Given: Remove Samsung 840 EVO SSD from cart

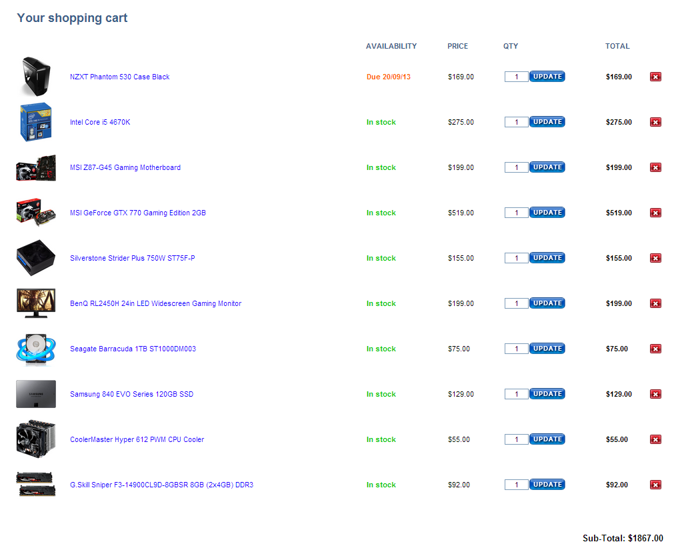Looking at the screenshot, I should (x=655, y=395).
